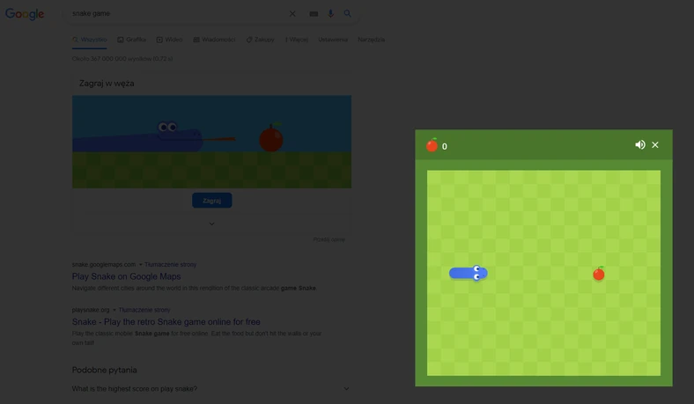
Task: Open Ustawienia settings
Action: point(333,40)
